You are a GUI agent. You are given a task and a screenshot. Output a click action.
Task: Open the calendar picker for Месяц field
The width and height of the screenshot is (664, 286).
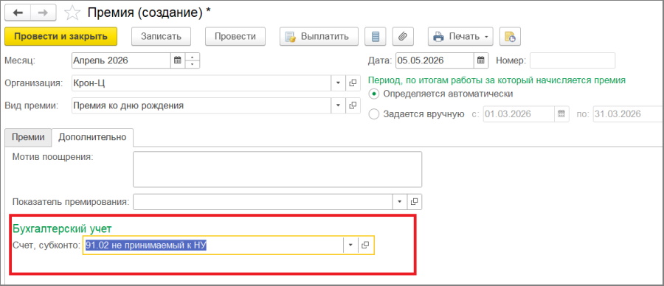click(177, 60)
